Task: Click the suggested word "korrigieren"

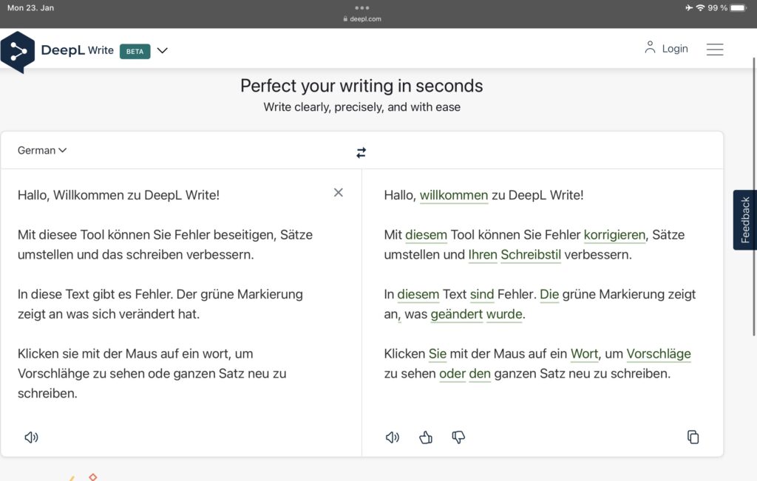Action: 614,235
